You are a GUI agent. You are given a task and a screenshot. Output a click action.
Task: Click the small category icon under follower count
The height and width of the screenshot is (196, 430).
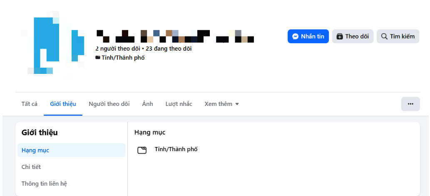coord(98,57)
